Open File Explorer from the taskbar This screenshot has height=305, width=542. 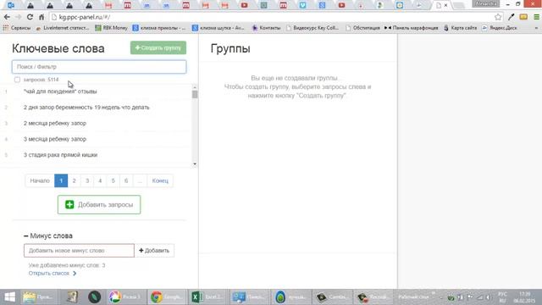coord(37,297)
